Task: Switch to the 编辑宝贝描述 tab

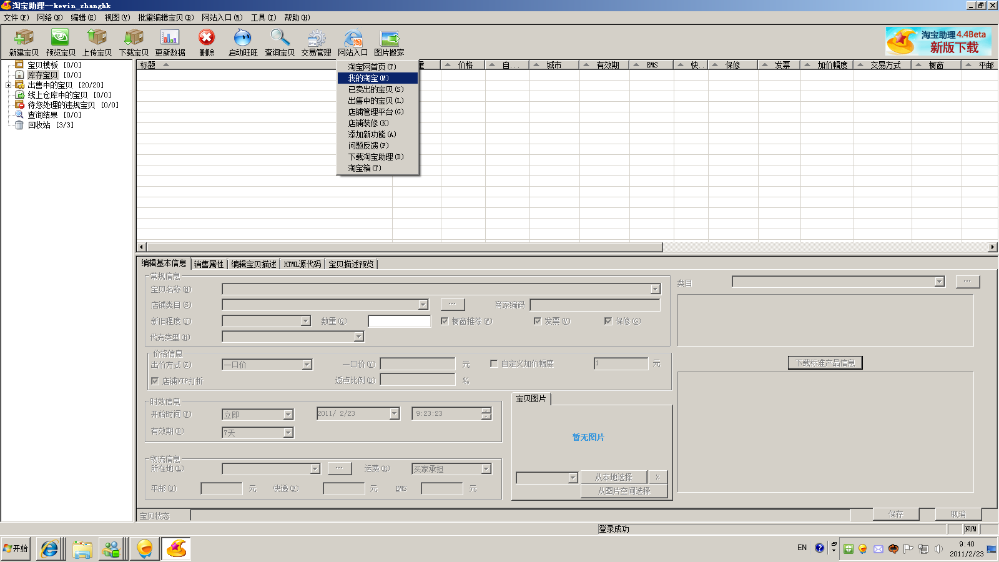Action: click(x=253, y=264)
